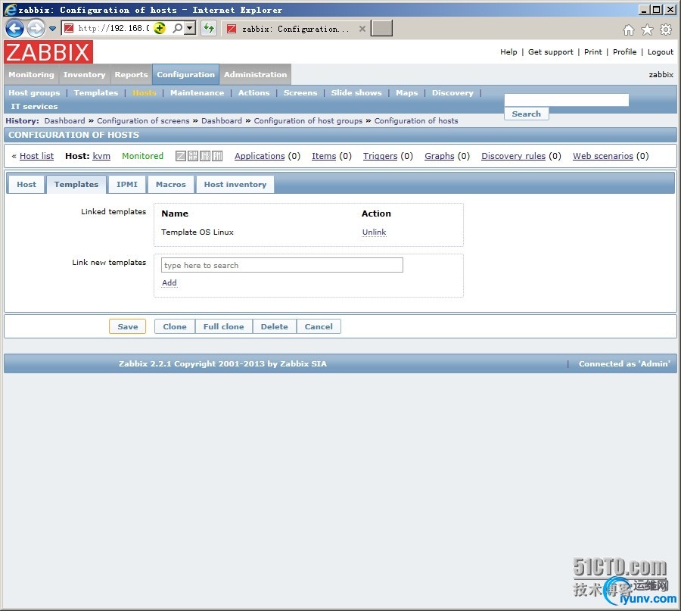Screen dimensions: 681x611
Task: Open the Profile page
Action: (x=624, y=51)
